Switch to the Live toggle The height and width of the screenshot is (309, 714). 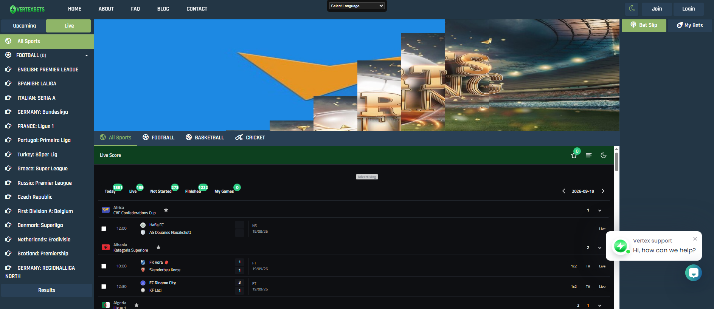68,26
